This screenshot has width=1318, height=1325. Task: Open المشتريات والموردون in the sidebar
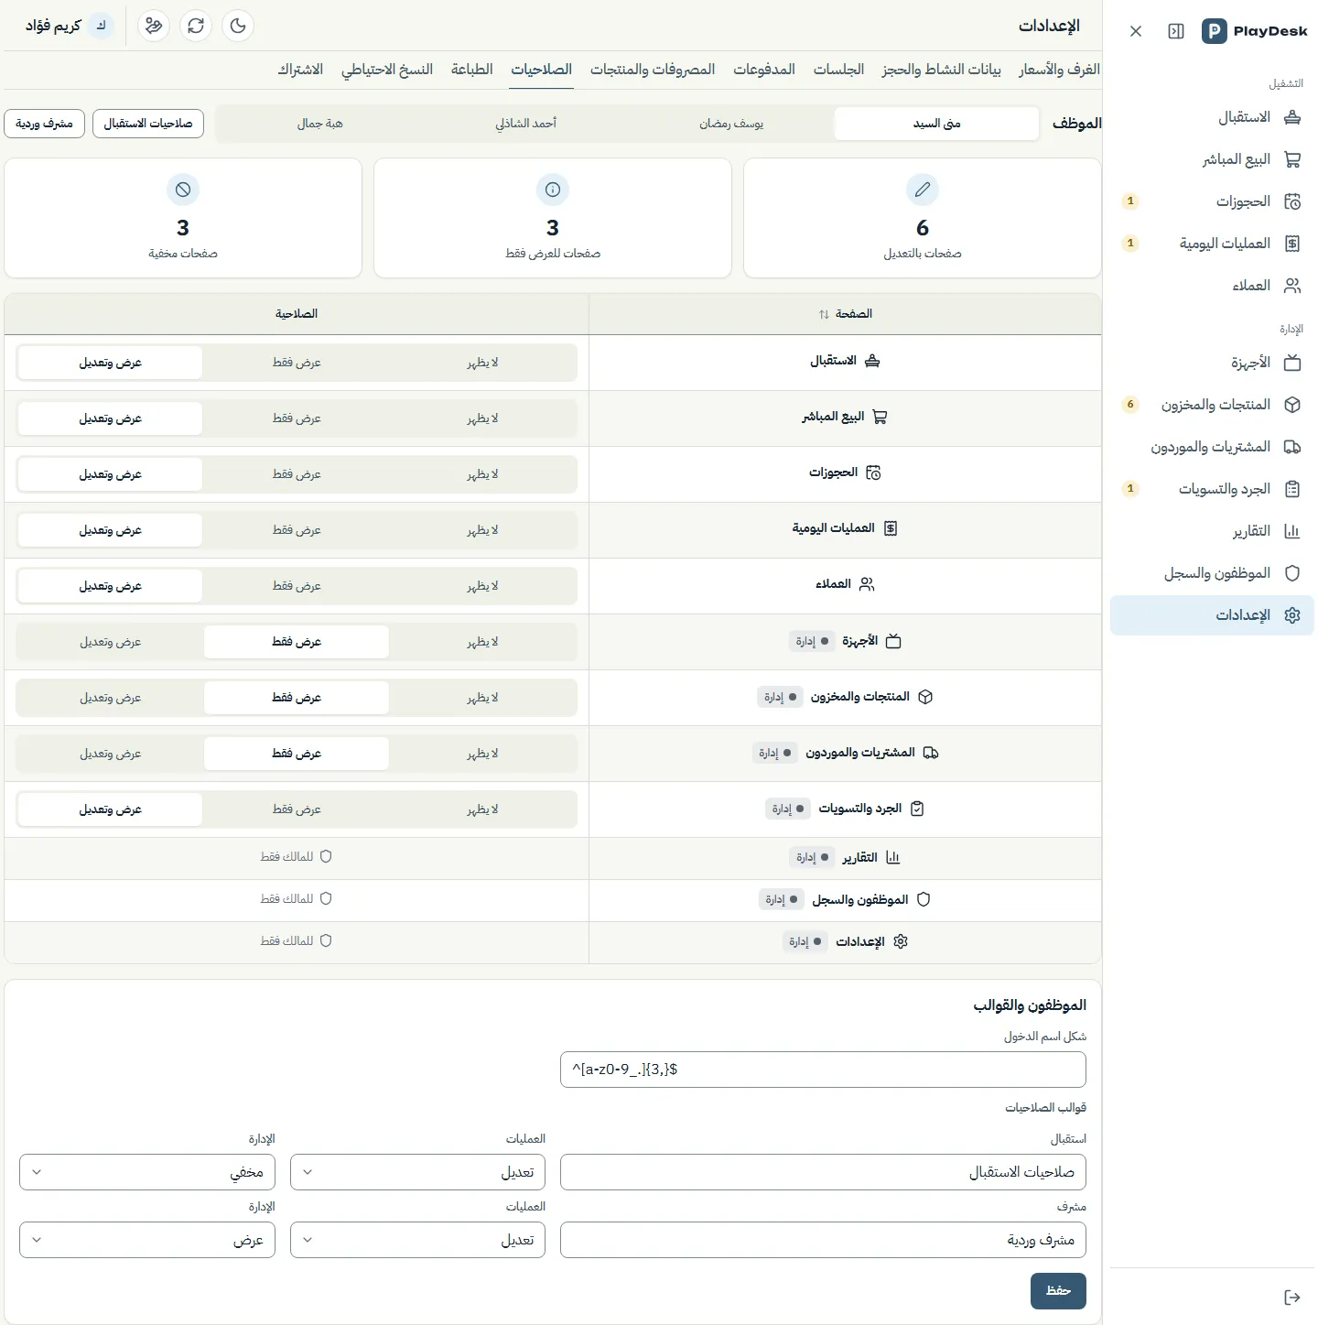pos(1212,447)
